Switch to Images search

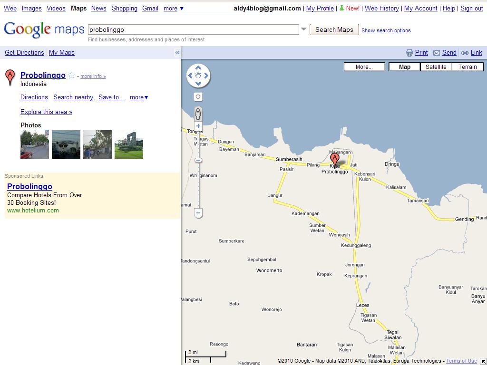[31, 8]
